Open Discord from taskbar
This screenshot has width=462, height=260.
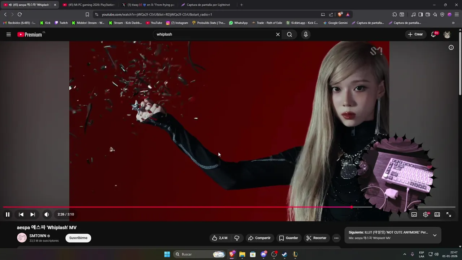pos(263,254)
